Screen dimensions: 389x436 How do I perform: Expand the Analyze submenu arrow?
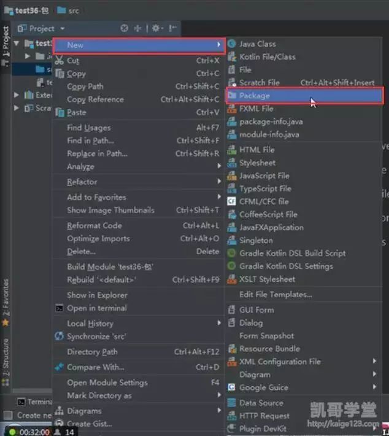point(219,166)
